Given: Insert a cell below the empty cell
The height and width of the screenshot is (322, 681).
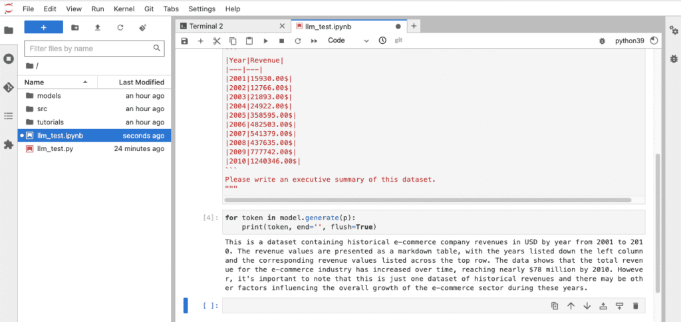Looking at the screenshot, I should [620, 306].
